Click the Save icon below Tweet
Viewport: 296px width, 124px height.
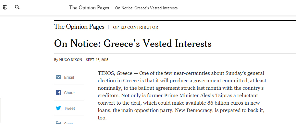point(58,123)
